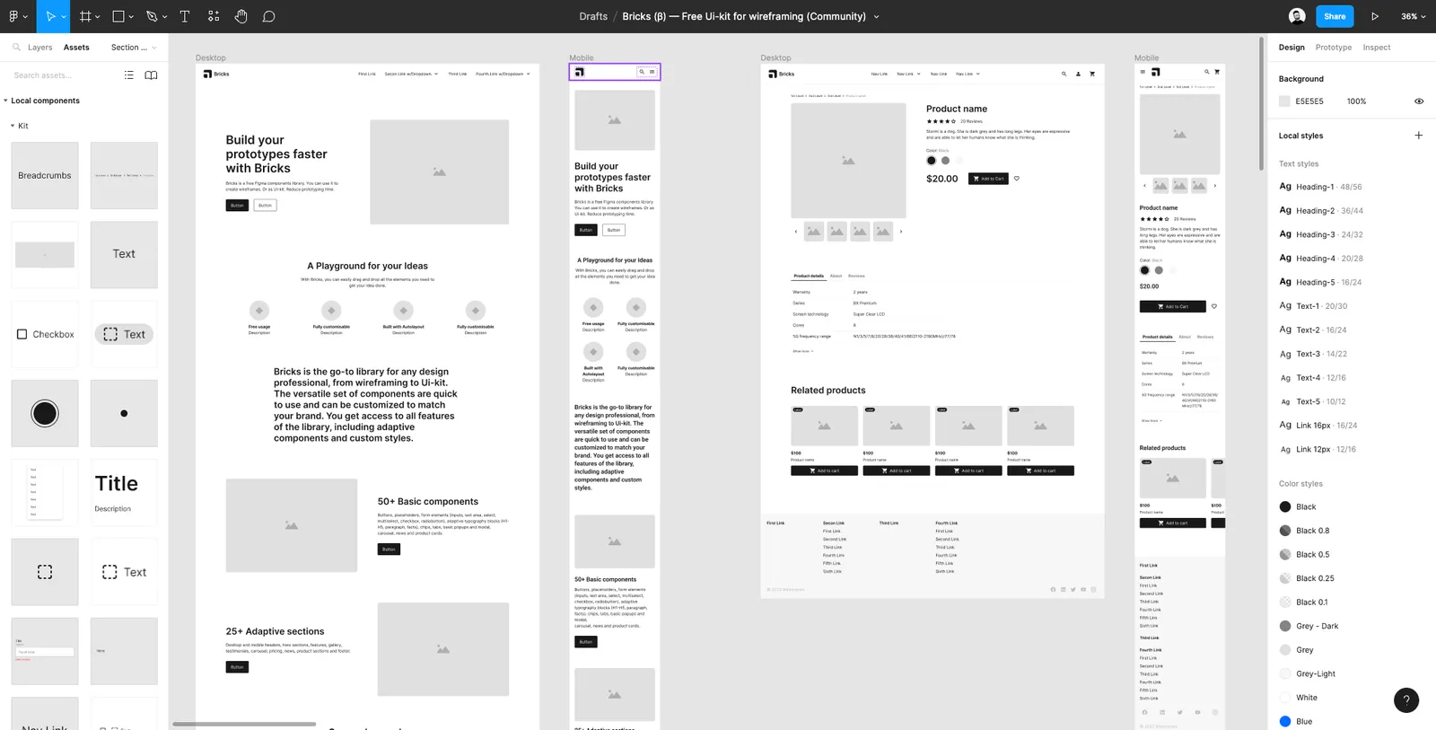The width and height of the screenshot is (1436, 730).
Task: Select the Heading-1 text style
Action: (1320, 187)
